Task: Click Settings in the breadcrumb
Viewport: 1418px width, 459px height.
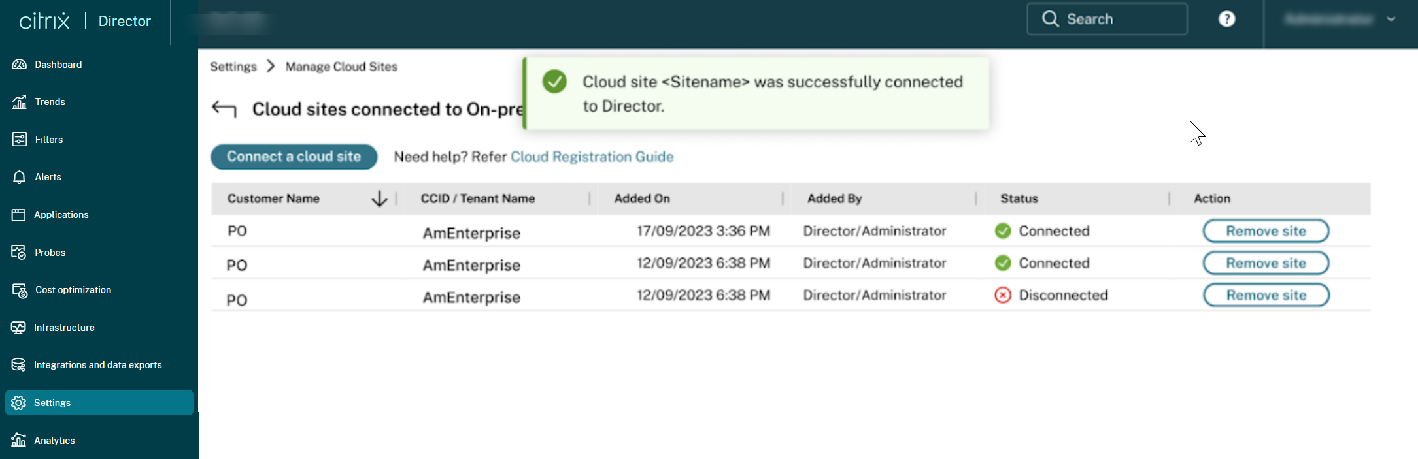Action: [x=233, y=67]
